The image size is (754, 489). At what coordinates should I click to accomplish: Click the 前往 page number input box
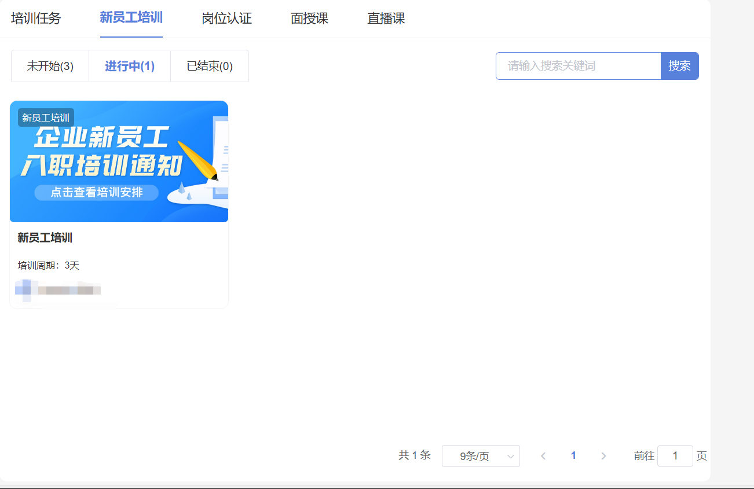click(675, 456)
